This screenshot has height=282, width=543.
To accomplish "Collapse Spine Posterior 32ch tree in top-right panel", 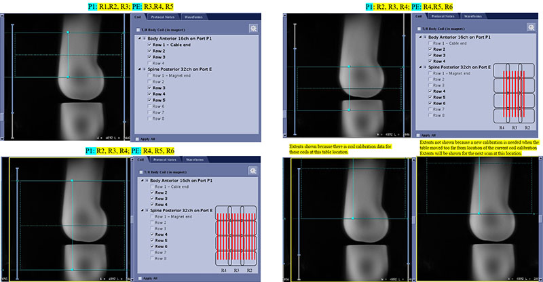I will coord(419,66).
